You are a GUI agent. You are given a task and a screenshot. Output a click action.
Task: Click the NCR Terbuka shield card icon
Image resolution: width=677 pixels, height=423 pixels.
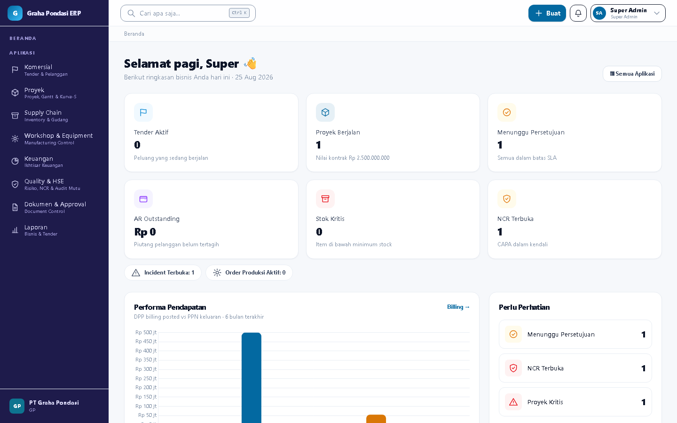pyautogui.click(x=507, y=199)
